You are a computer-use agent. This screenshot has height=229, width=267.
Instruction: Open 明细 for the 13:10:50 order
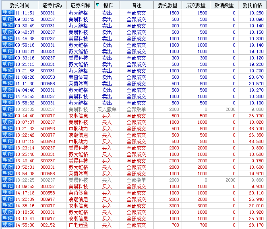click(x=8, y=212)
